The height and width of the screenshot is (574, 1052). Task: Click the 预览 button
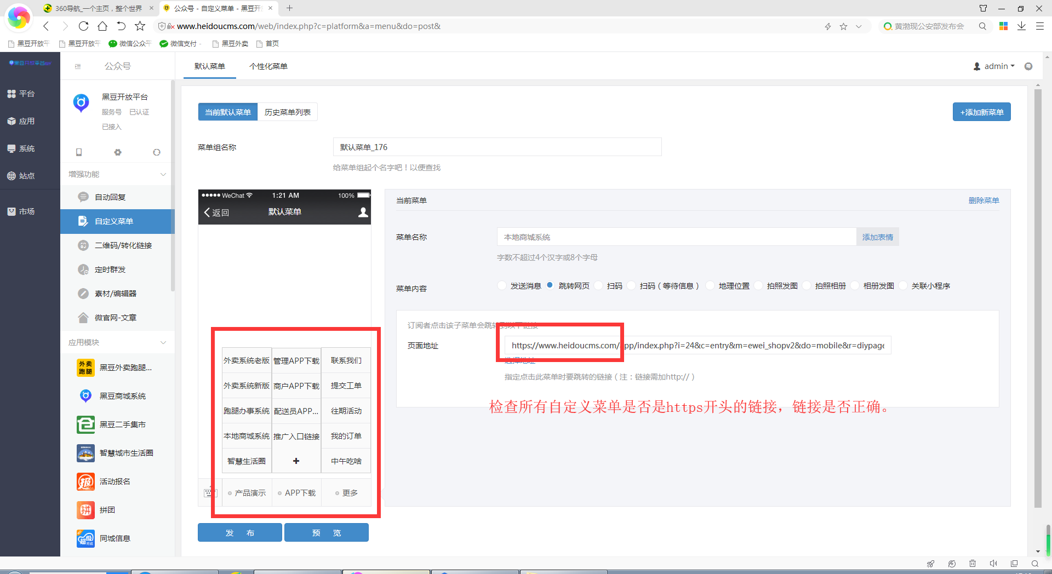(327, 532)
